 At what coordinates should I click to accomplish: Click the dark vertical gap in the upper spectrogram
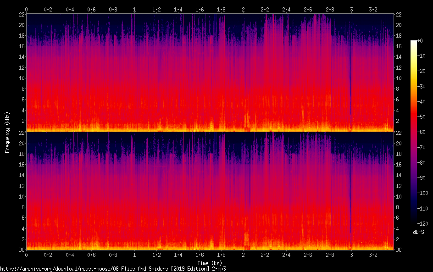tap(351, 69)
